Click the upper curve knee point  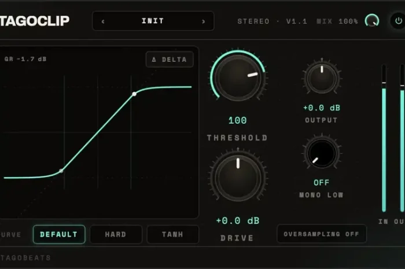134,94
